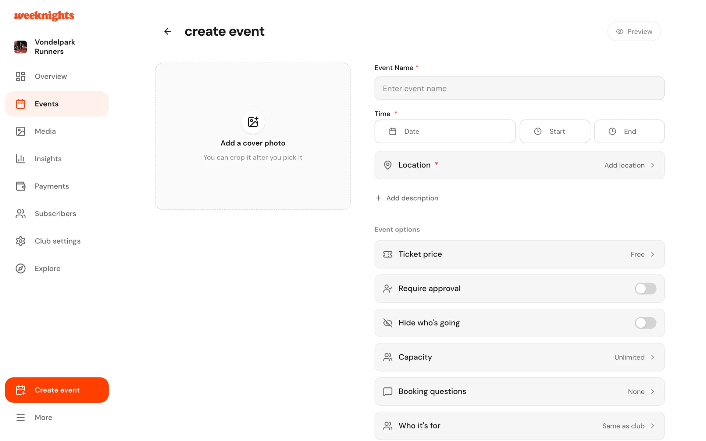Open Payments in the sidebar
This screenshot has width=706, height=441.
[x=57, y=186]
